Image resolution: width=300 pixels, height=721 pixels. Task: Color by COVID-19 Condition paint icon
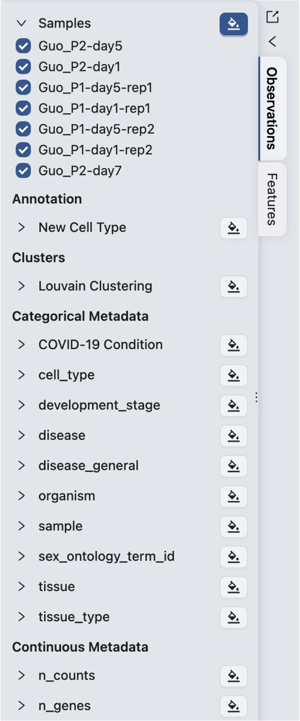[x=233, y=345]
